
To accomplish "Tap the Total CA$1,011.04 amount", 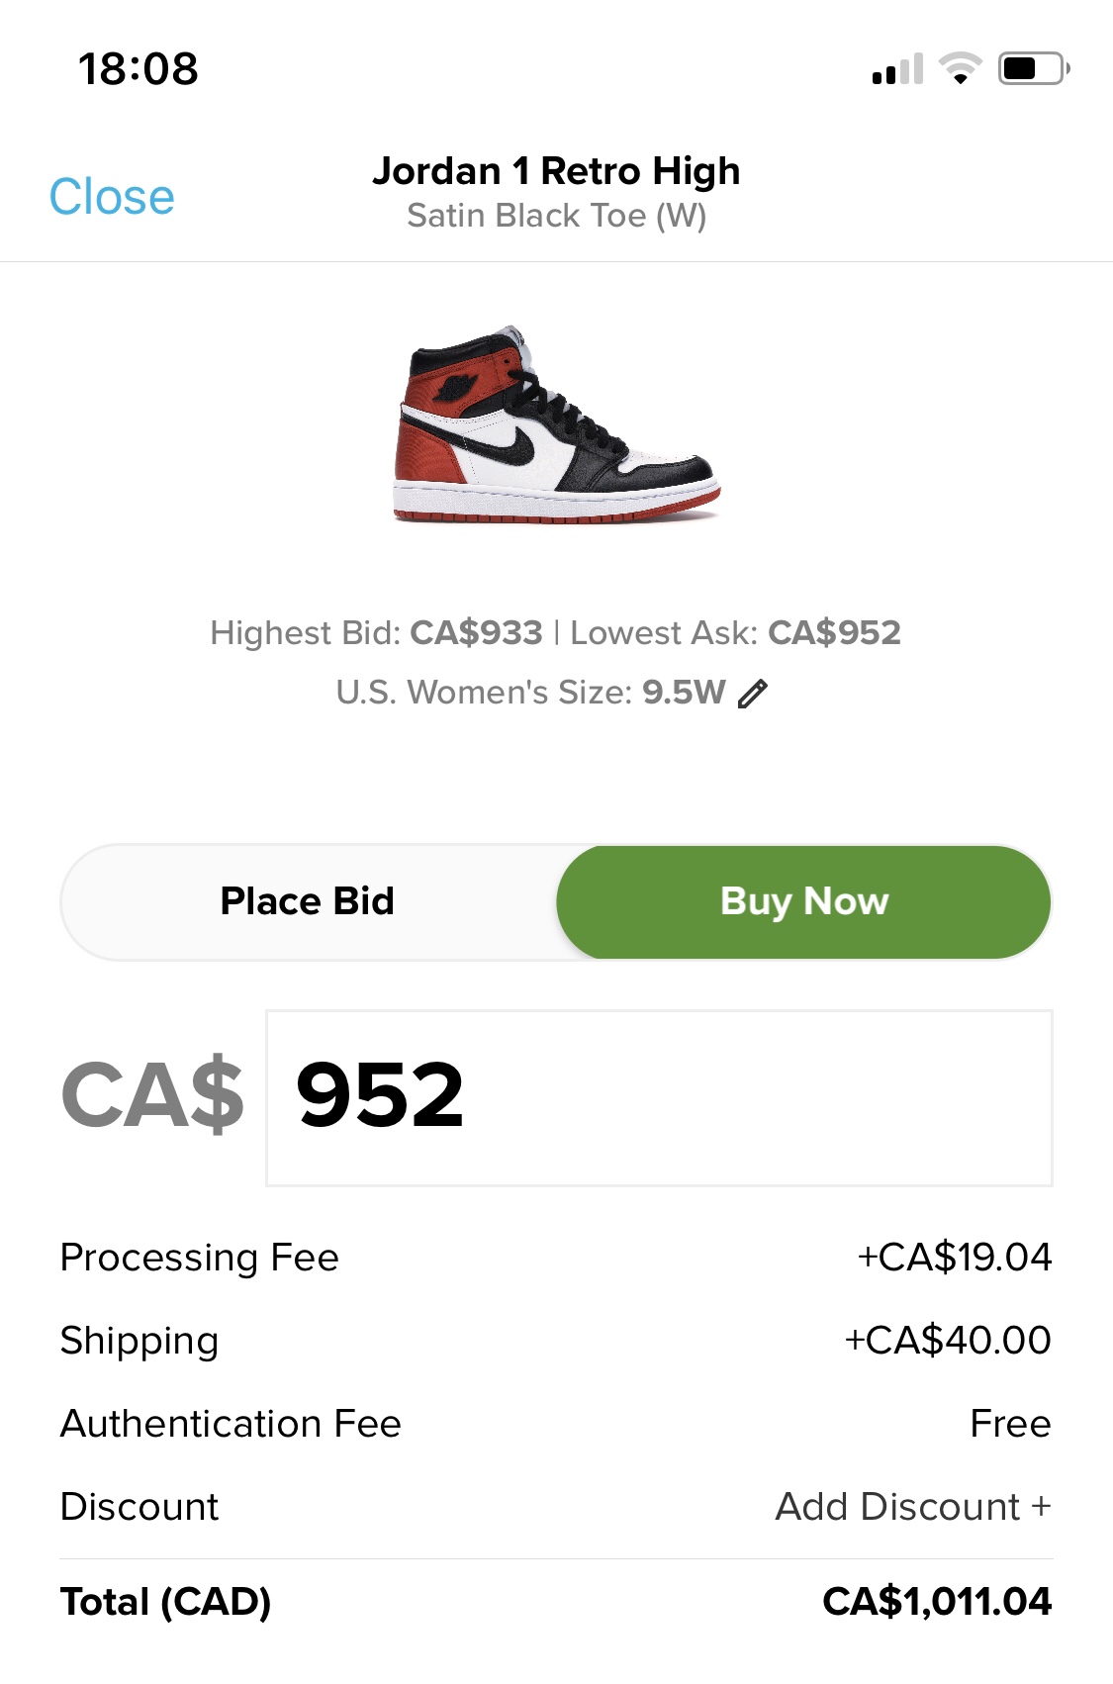I will click(936, 1602).
